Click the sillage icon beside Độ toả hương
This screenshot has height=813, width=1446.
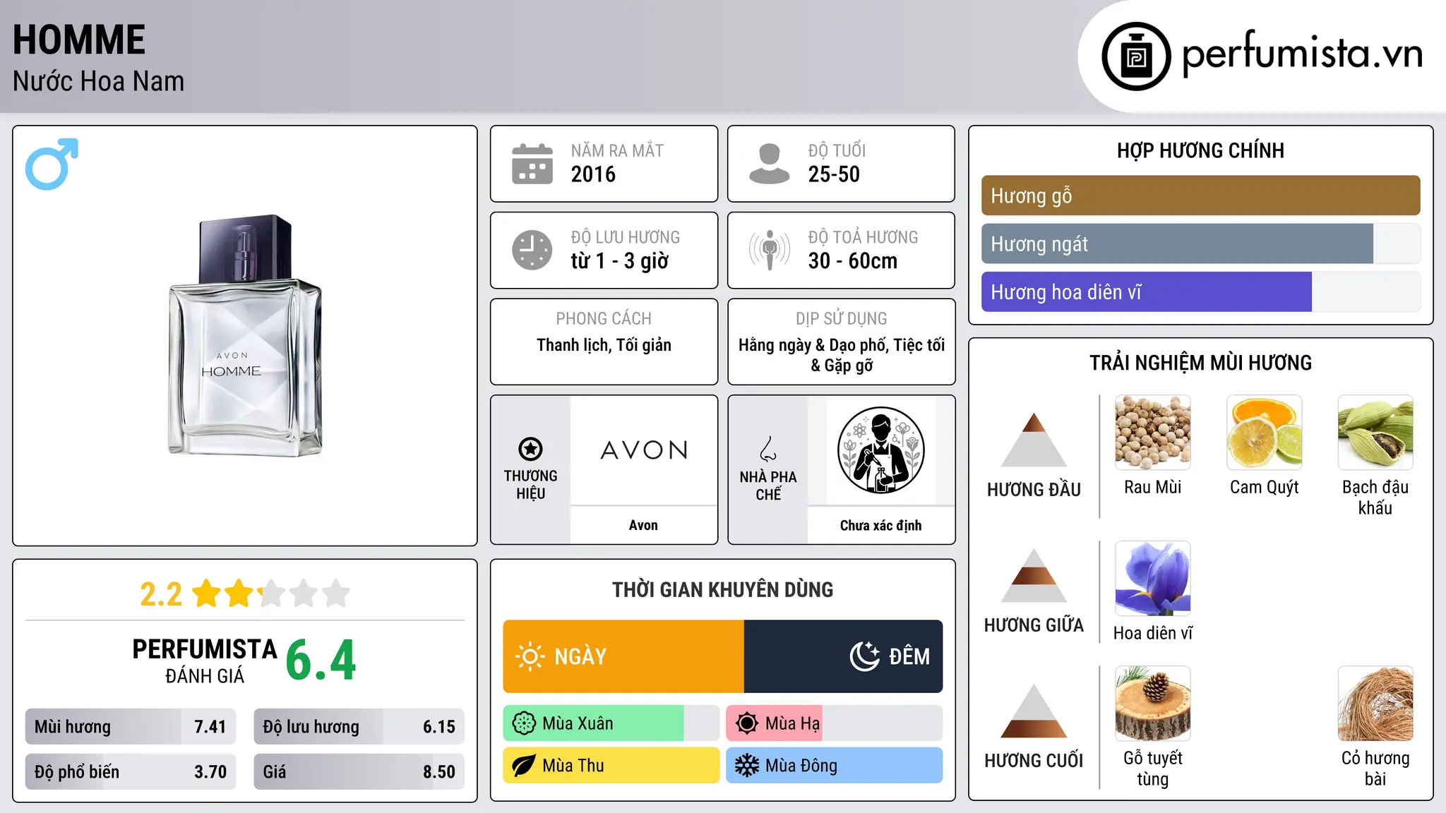(x=770, y=250)
